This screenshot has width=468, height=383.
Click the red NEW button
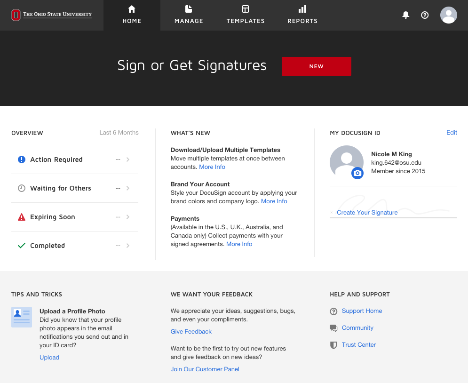(x=317, y=66)
